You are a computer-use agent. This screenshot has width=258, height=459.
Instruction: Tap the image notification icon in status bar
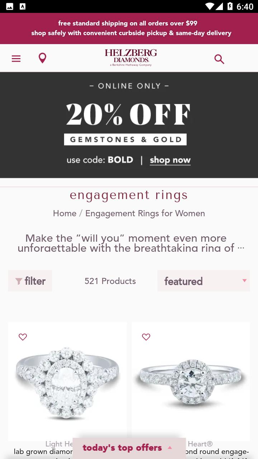(x=10, y=6)
